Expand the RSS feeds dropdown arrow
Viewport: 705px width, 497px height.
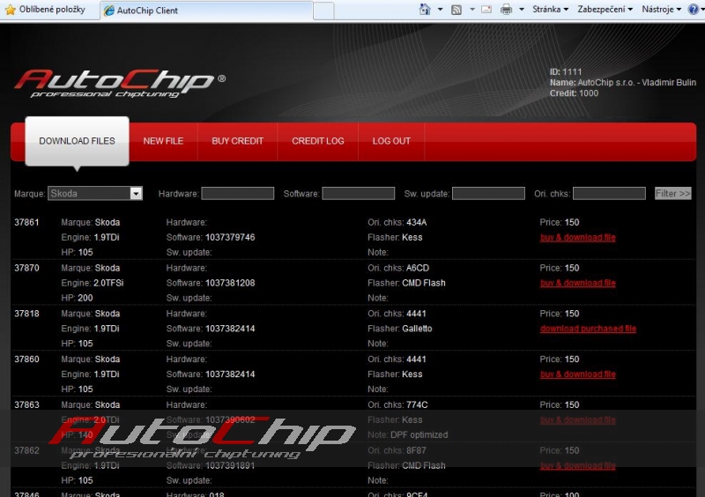472,9
